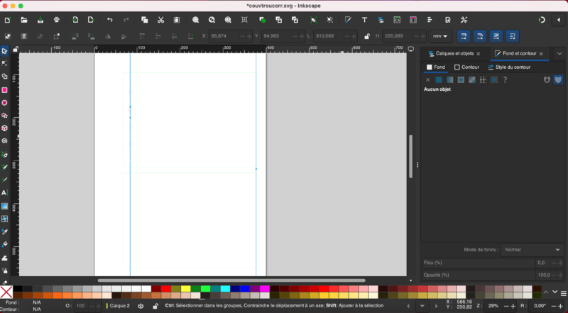Open the mm units dropdown
Viewport: 568px width, 313px height.
coord(441,36)
